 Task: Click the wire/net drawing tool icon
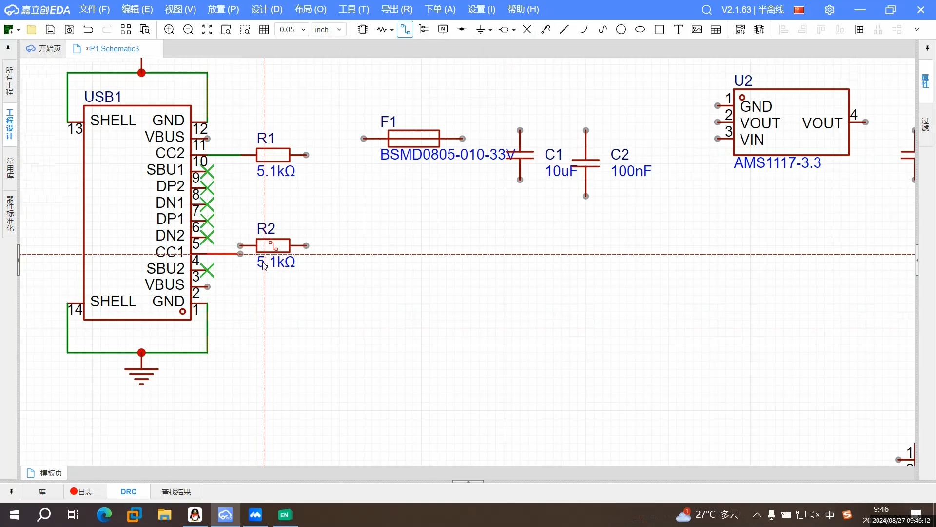(404, 29)
